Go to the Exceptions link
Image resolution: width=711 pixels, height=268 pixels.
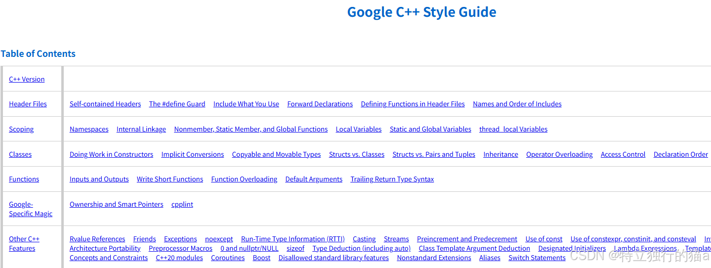point(180,239)
